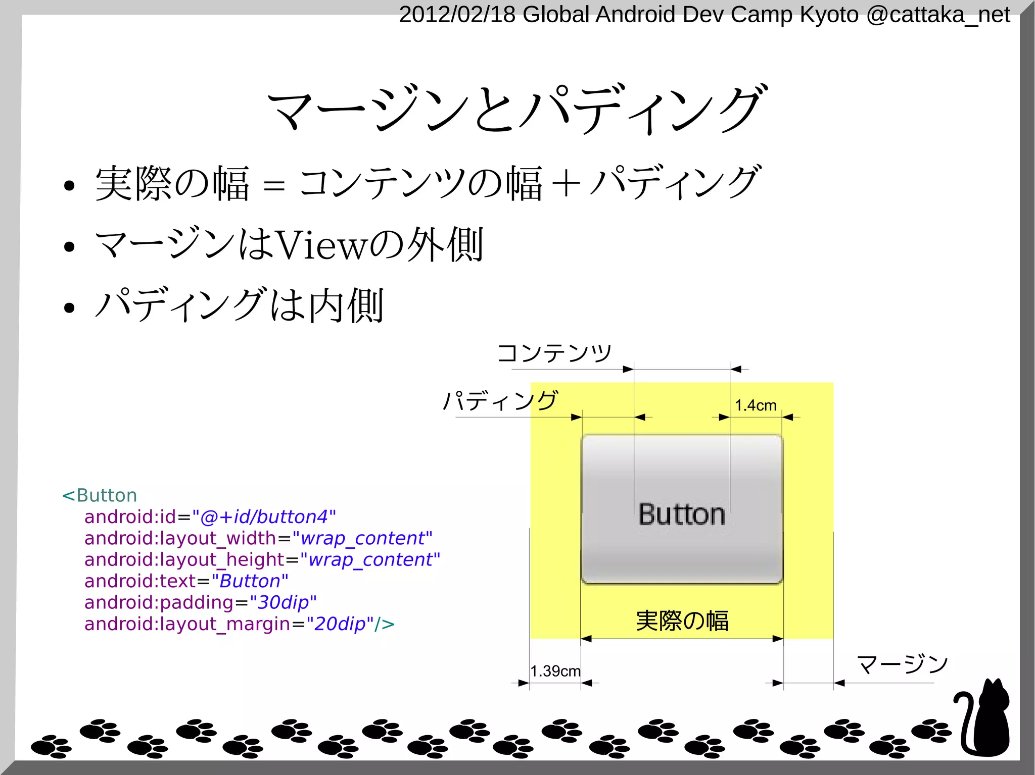Click the android:layout_width code line
Image resolution: width=1035 pixels, height=775 pixels.
pyautogui.click(x=258, y=539)
